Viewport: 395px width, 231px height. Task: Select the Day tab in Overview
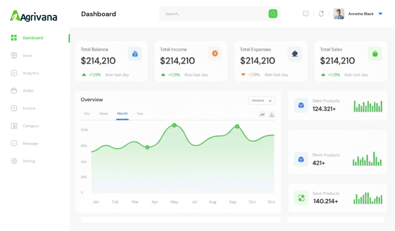[87, 114]
